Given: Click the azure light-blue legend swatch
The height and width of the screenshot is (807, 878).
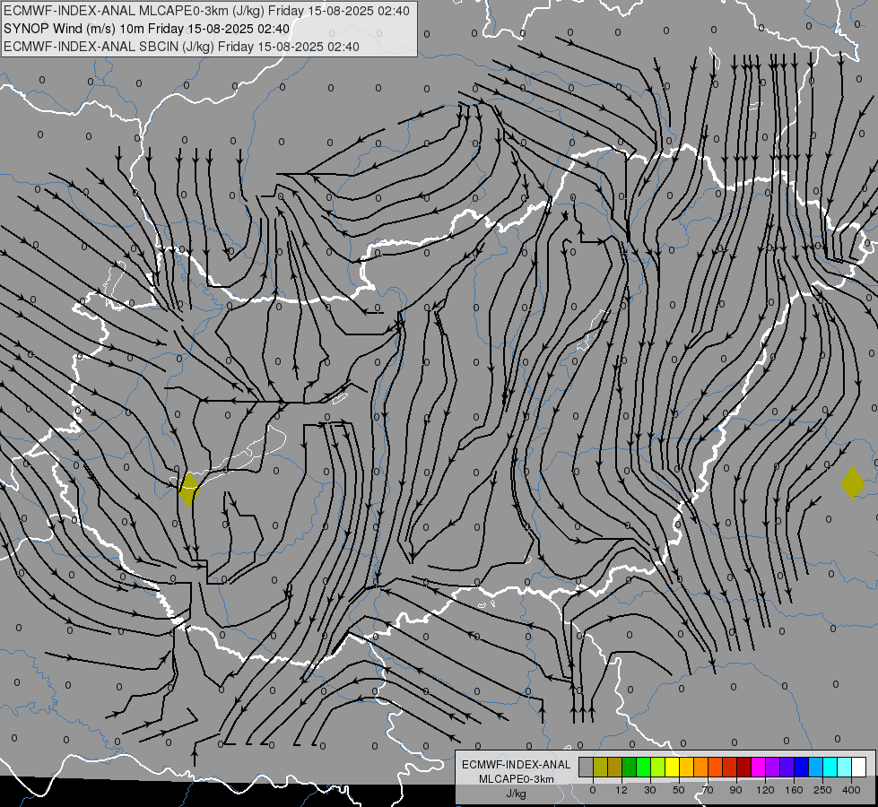Looking at the screenshot, I should pyautogui.click(x=816, y=768).
